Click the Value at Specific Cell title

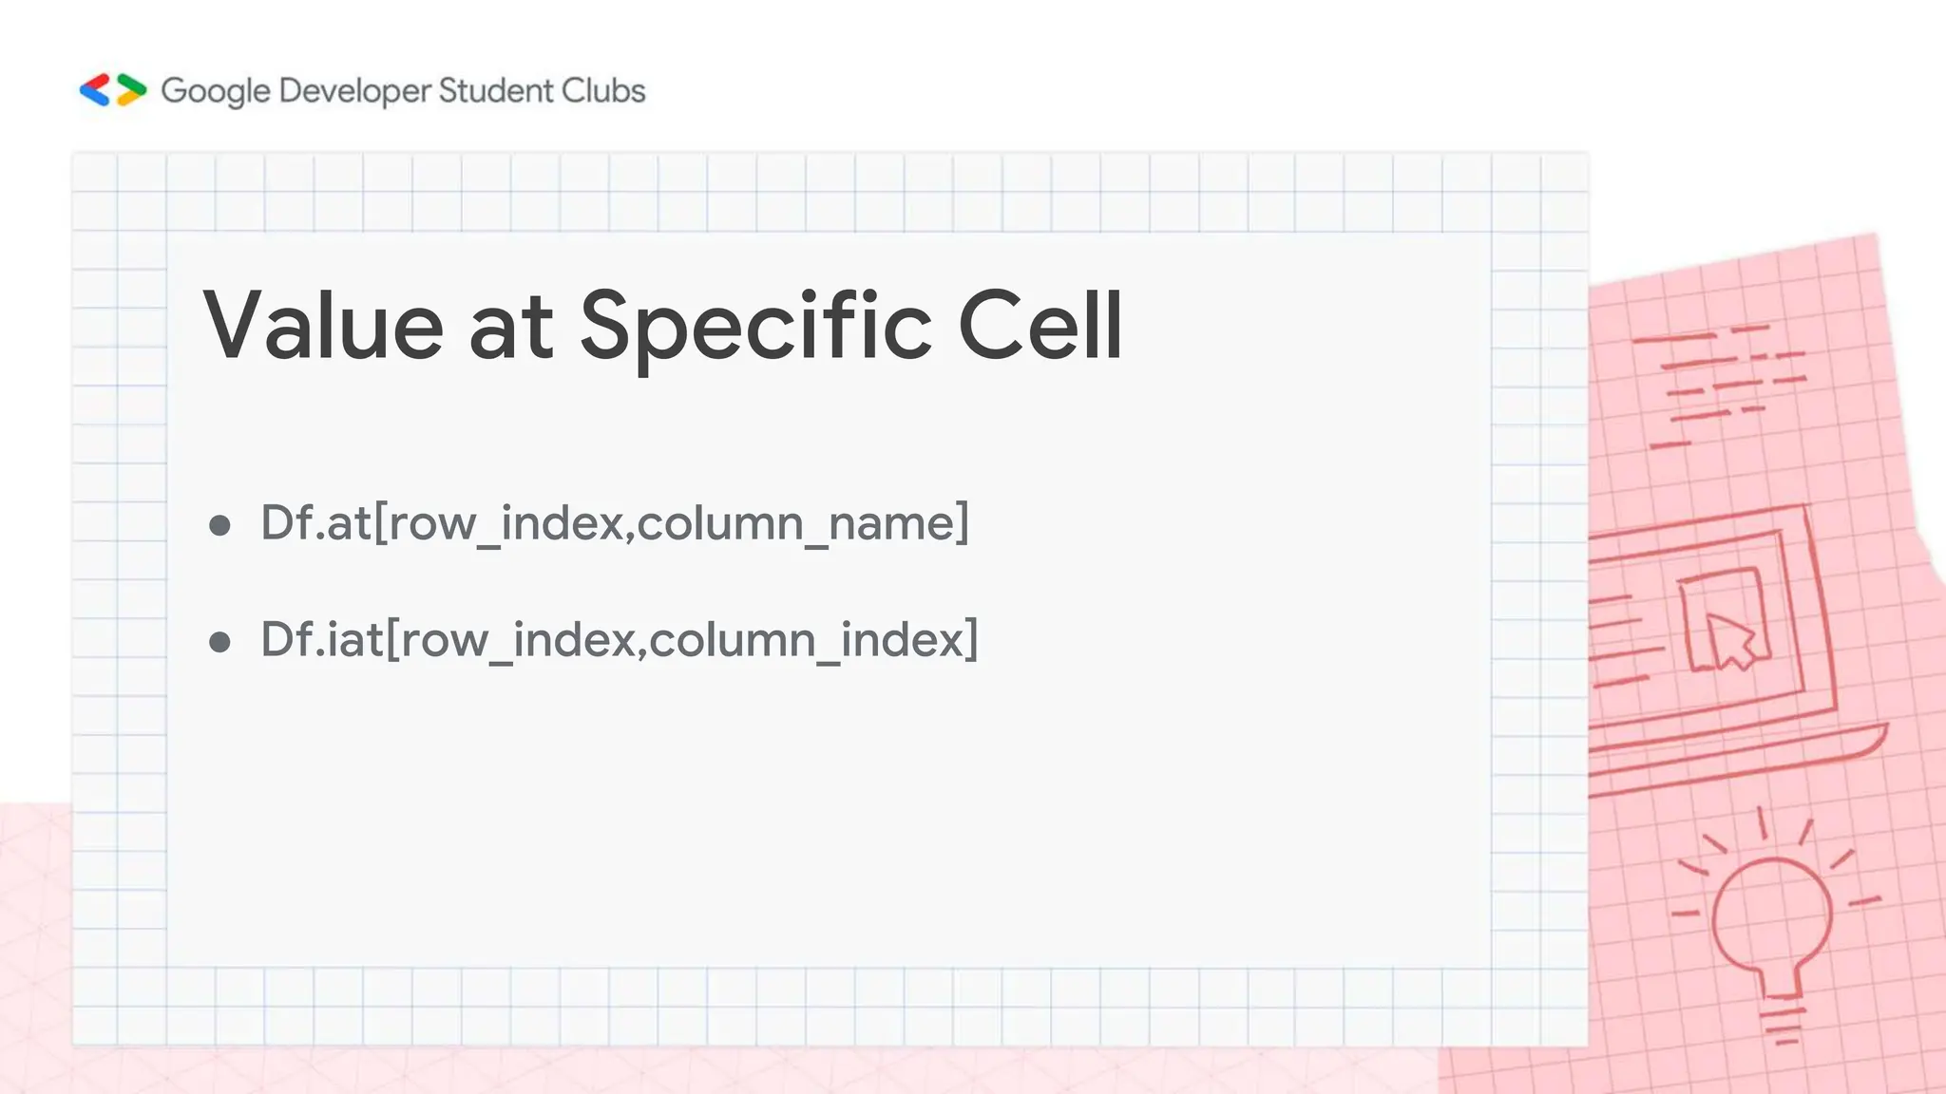[x=663, y=326]
